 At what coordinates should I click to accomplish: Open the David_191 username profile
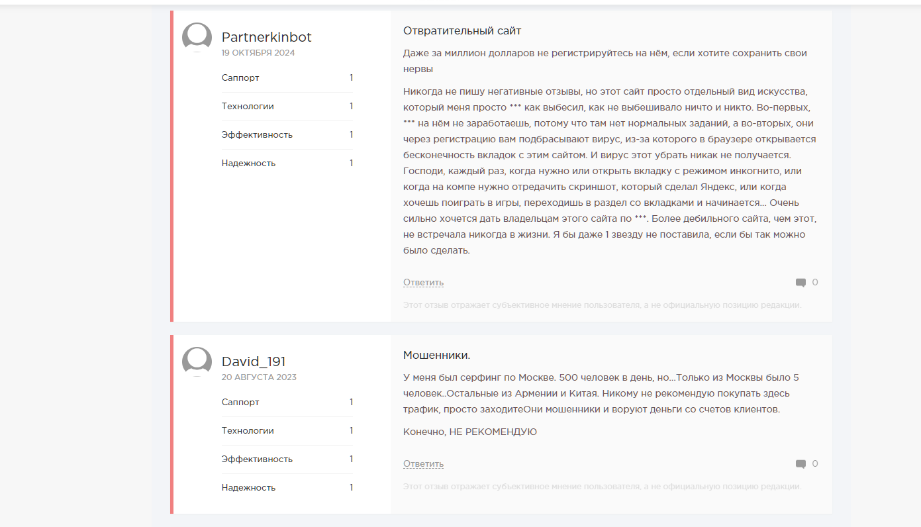[254, 361]
